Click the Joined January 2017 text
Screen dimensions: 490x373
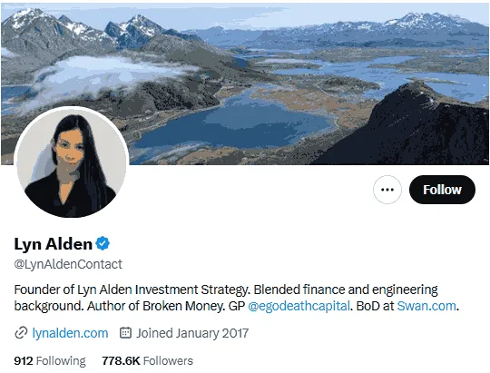tap(192, 333)
